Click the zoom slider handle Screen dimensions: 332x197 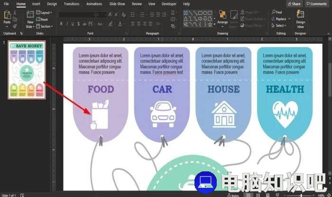click(301, 195)
